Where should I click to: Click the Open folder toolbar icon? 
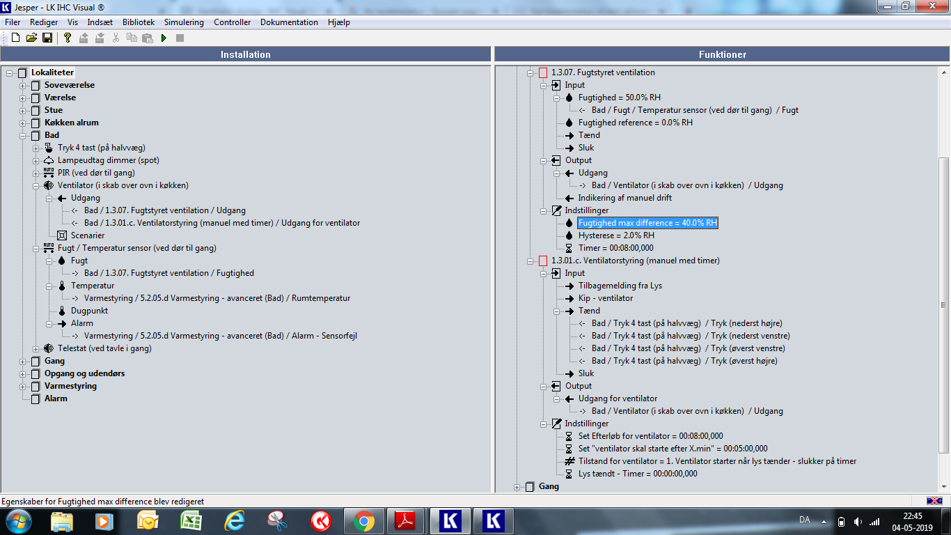pyautogui.click(x=31, y=38)
